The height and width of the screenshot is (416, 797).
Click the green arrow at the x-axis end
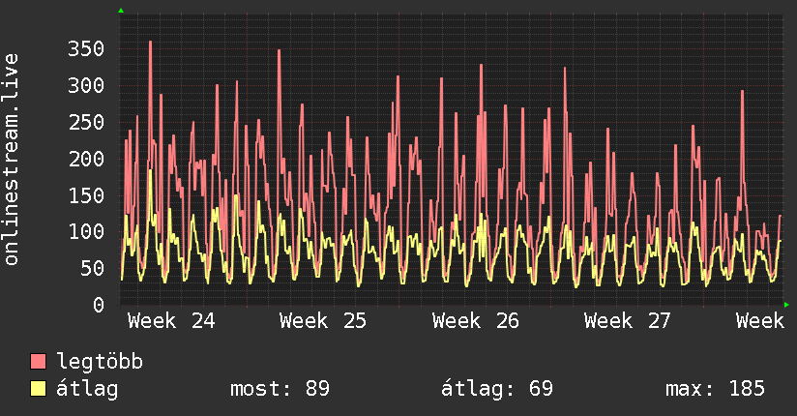pos(786,305)
